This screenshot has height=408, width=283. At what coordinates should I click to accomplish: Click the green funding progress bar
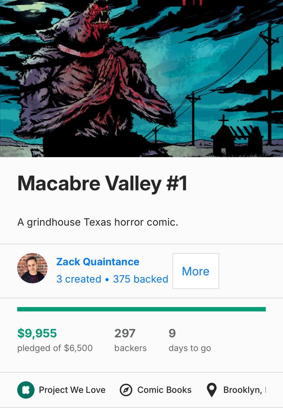[141, 309]
